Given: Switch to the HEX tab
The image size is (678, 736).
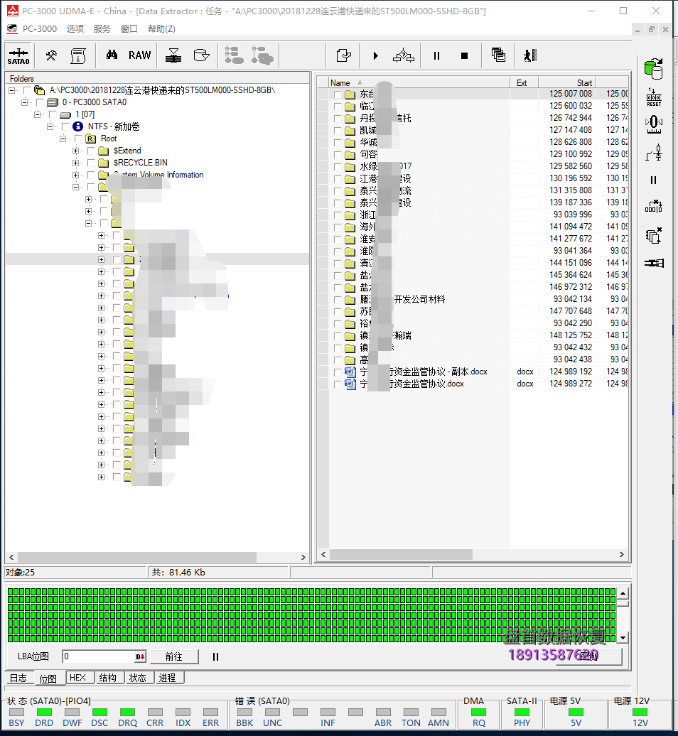Looking at the screenshot, I should 77,678.
